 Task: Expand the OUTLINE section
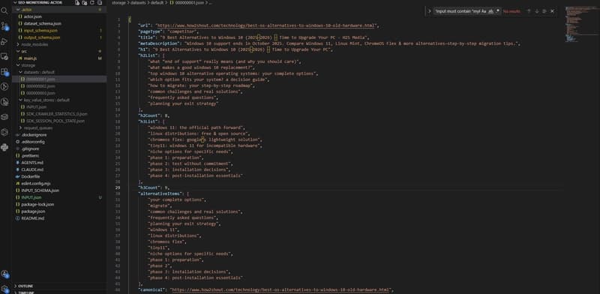coord(59,286)
